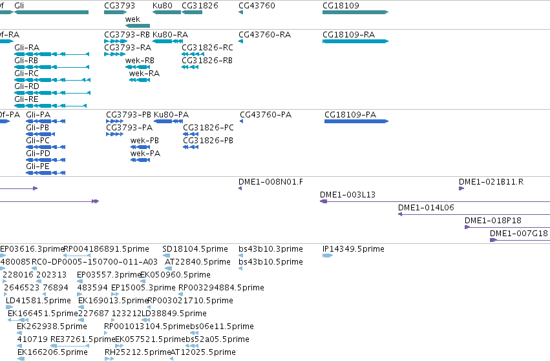This screenshot has height=362, width=550.
Task: Select protein Gli-PE
Action: pos(46,172)
